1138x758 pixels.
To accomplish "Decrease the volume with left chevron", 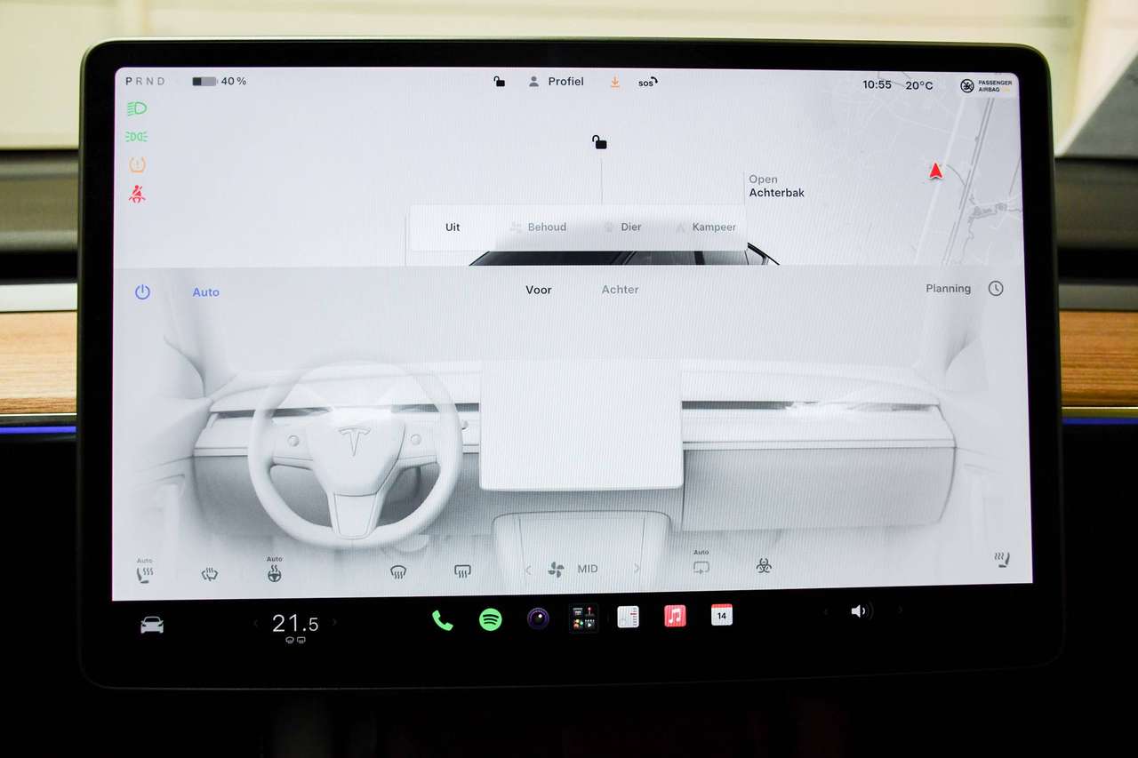I will (x=825, y=611).
